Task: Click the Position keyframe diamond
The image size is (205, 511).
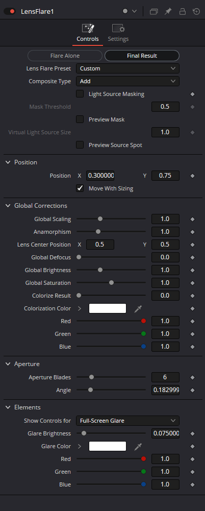Action: coord(192,176)
